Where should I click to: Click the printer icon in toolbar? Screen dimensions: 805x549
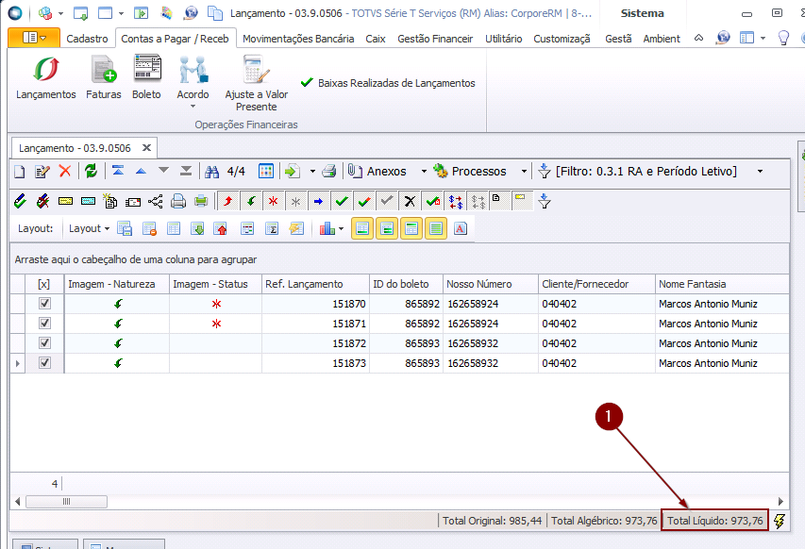coord(329,171)
